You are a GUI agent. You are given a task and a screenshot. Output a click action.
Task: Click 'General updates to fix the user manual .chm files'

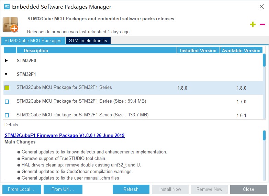pos(70,178)
